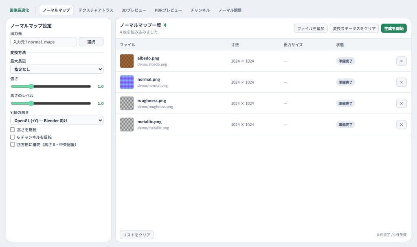Click the 4 枚を読み込みました message

[x=138, y=32]
